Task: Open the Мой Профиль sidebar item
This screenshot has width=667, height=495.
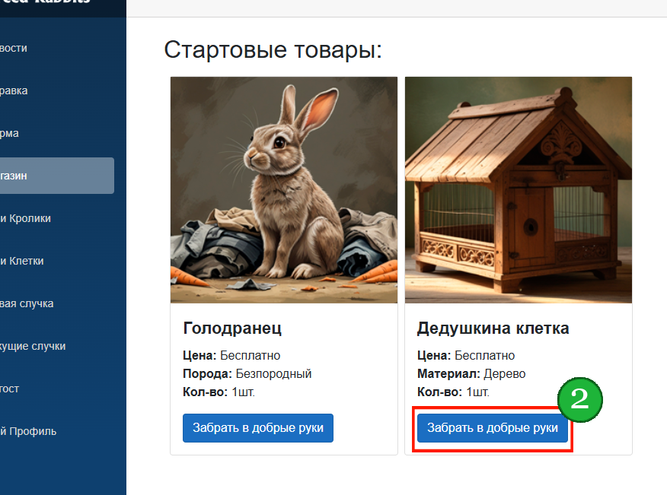Action: pos(28,431)
